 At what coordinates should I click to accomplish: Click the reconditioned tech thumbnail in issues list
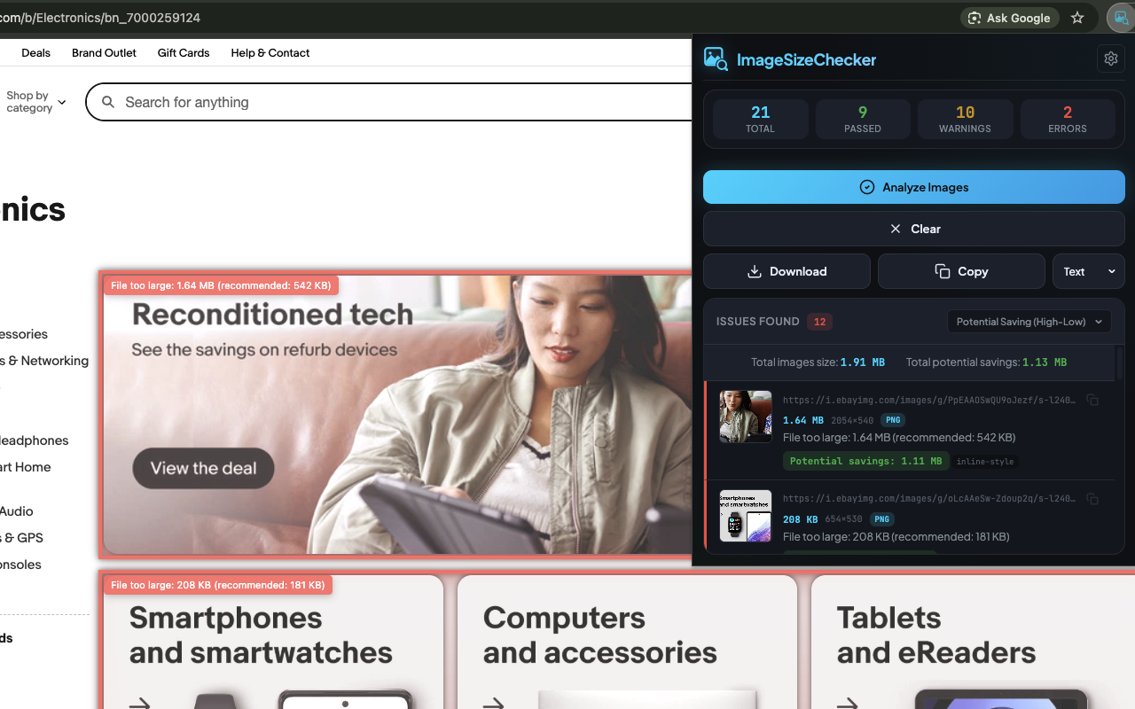click(745, 417)
